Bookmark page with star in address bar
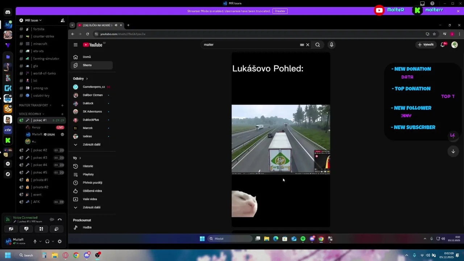The height and width of the screenshot is (261, 464). click(x=434, y=34)
